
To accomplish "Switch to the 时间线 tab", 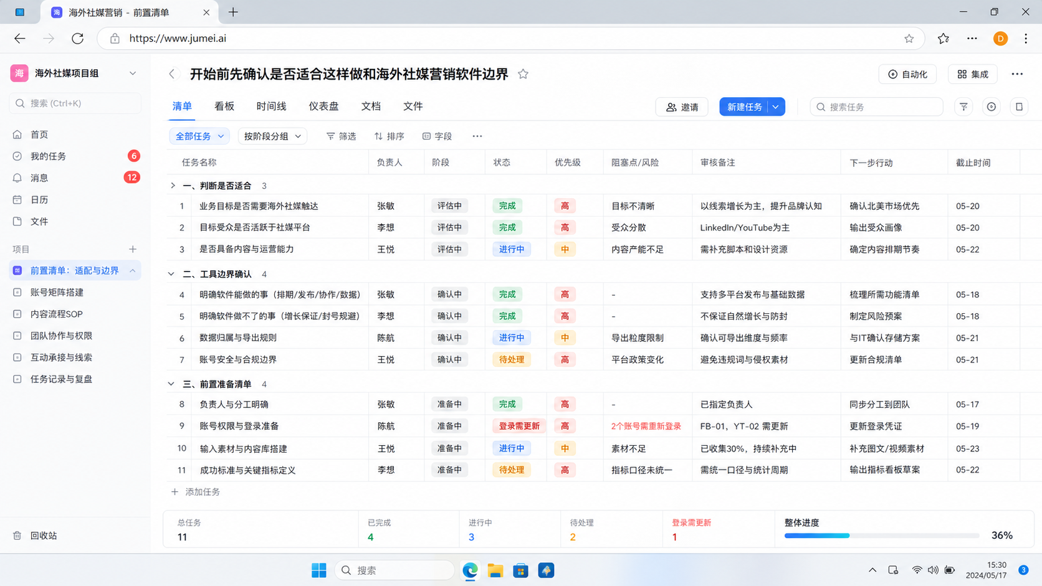I will pos(272,106).
